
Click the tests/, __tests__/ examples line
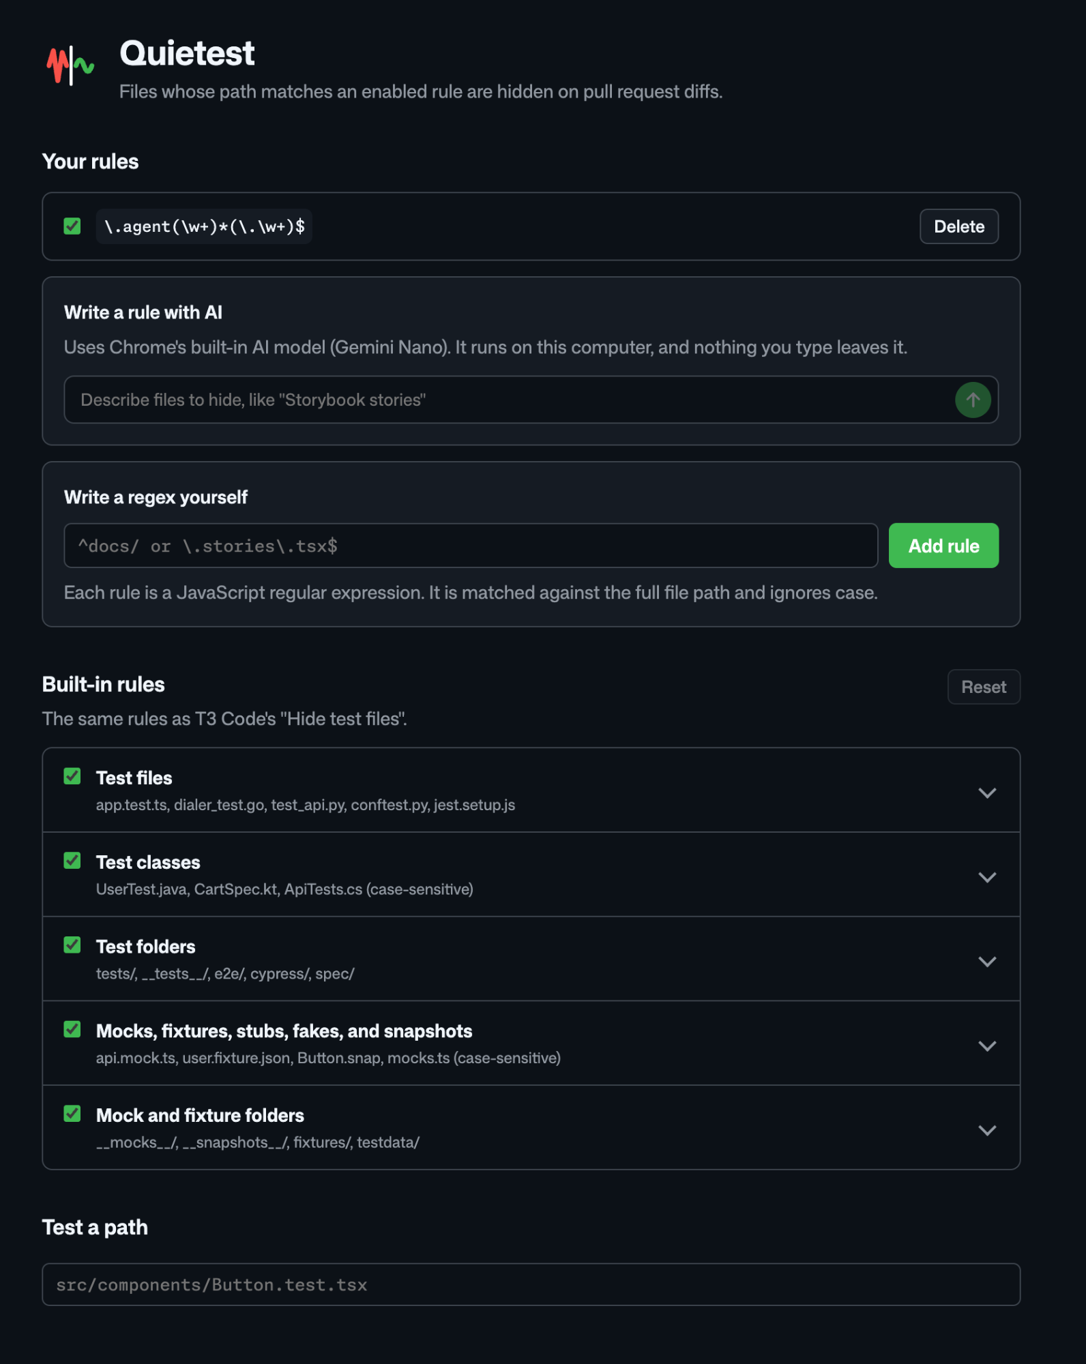pos(225,974)
